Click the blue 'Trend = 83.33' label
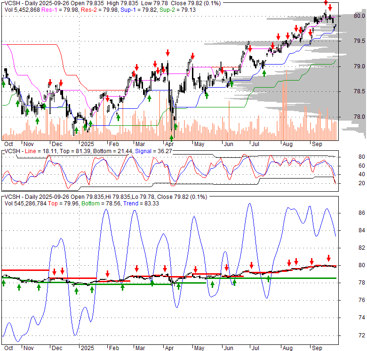367x351 pixels. tap(141, 204)
